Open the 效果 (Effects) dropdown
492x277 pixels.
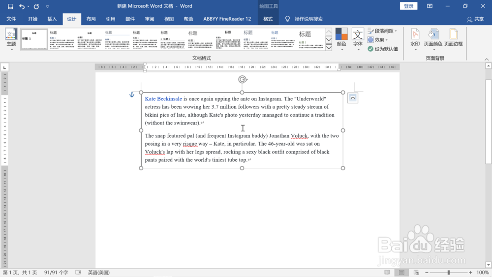click(x=378, y=40)
